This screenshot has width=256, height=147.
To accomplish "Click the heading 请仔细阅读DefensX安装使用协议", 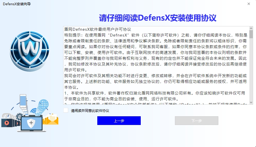I will (158, 18).
